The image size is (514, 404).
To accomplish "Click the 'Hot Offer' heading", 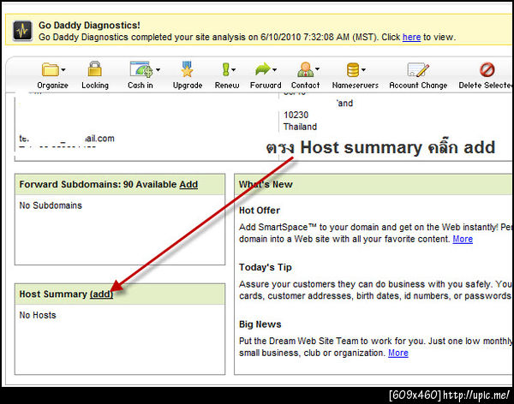I will click(260, 211).
